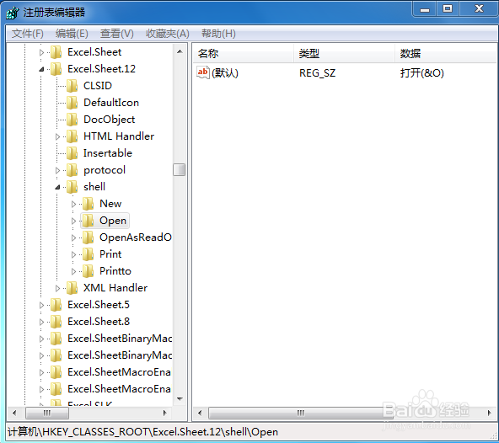Click the OpenAsReadOnly folder icon

pyautogui.click(x=88, y=238)
